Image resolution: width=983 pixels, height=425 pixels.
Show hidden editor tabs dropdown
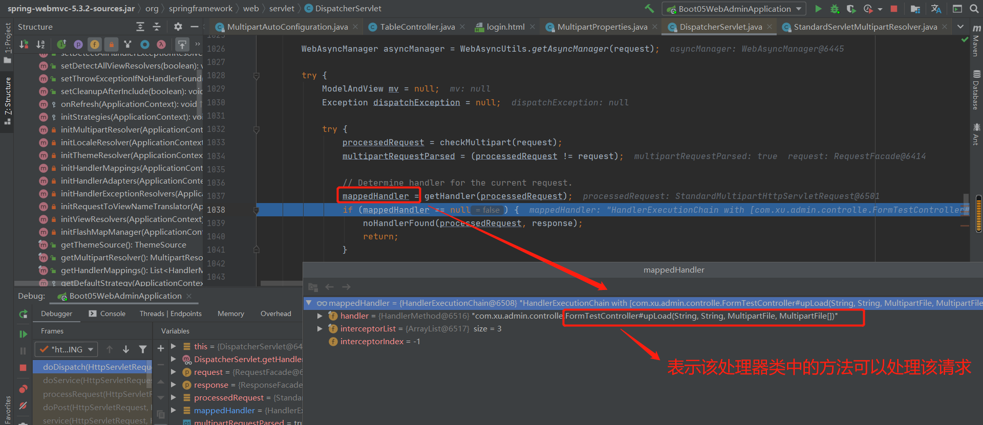pos(960,27)
